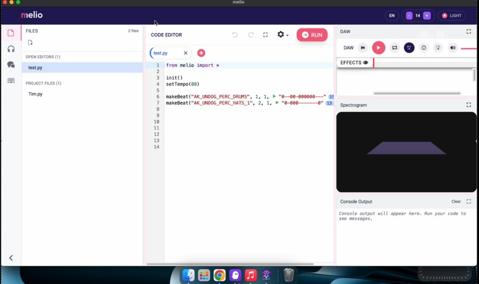
Task: Expand the Code Editor to fullscreen
Action: point(266,35)
